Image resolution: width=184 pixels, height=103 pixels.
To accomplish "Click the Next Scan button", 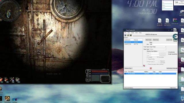I will 156,40.
